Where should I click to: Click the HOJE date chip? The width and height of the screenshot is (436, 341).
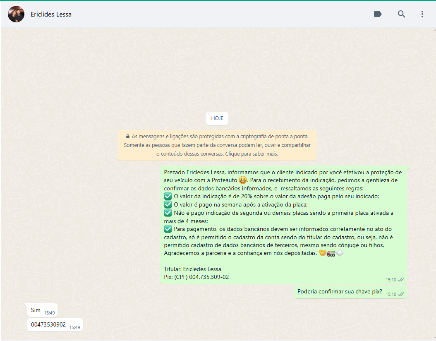pos(217,118)
